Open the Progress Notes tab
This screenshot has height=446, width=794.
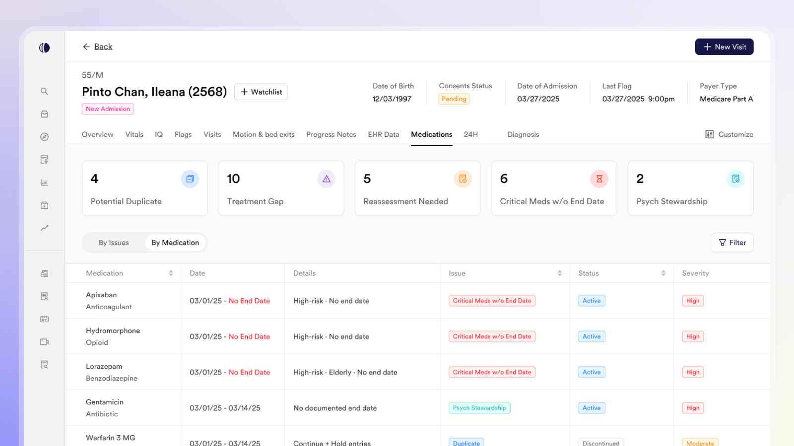click(331, 134)
